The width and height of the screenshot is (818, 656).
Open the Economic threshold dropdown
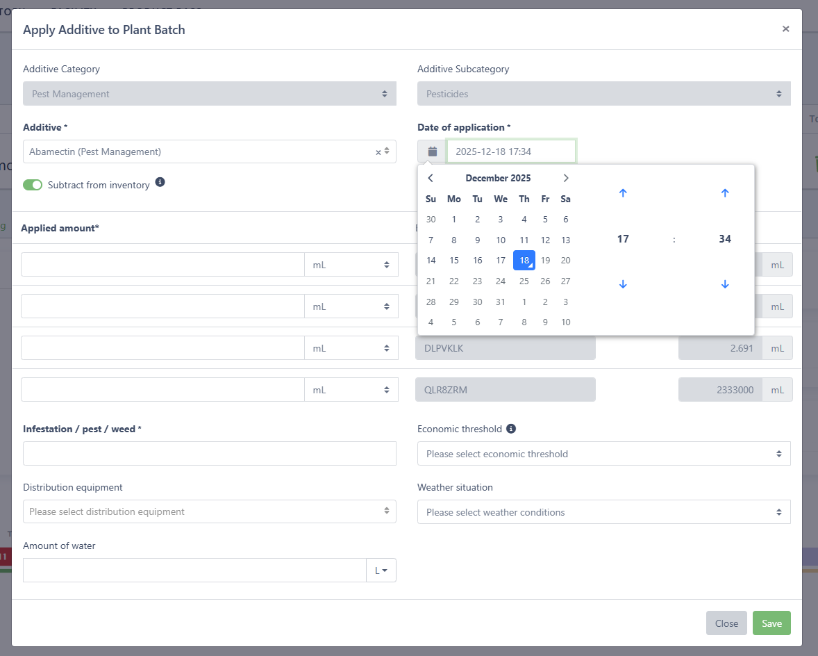603,454
